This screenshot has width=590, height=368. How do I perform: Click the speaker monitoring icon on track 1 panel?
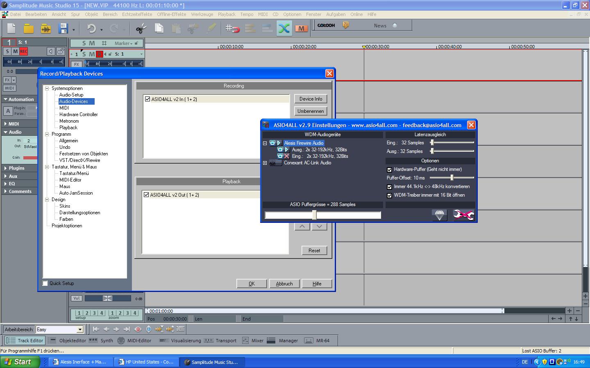pyautogui.click(x=50, y=51)
